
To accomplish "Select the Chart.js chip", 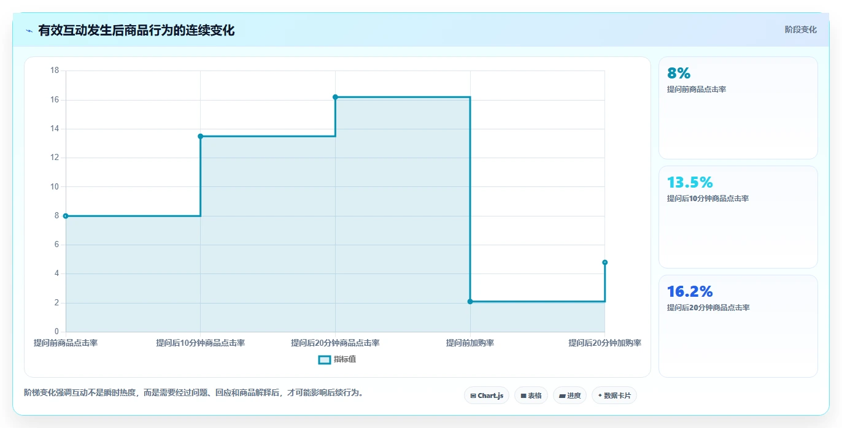I will (x=487, y=396).
